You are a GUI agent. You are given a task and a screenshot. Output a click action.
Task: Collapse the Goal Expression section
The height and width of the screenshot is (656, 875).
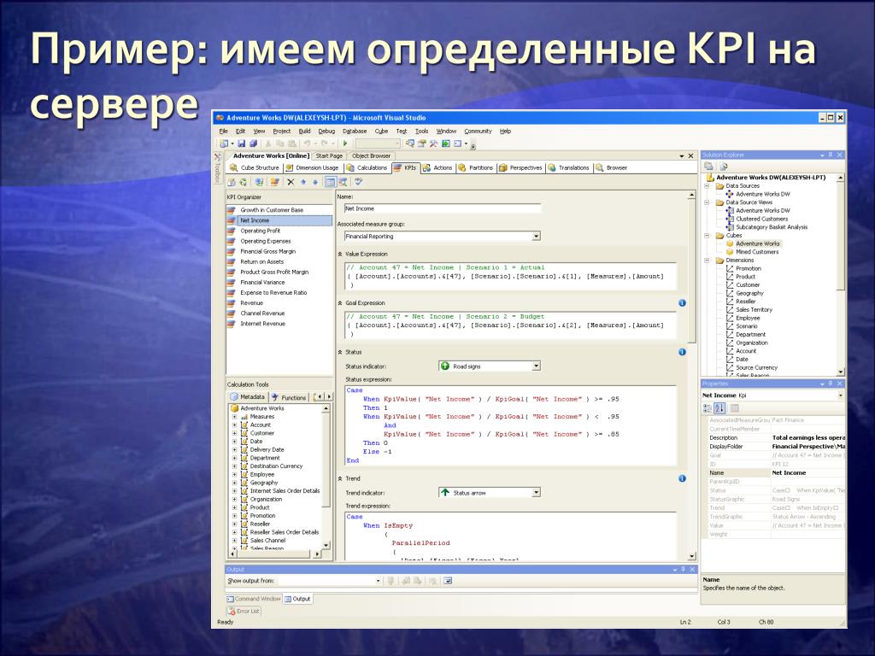click(x=340, y=303)
